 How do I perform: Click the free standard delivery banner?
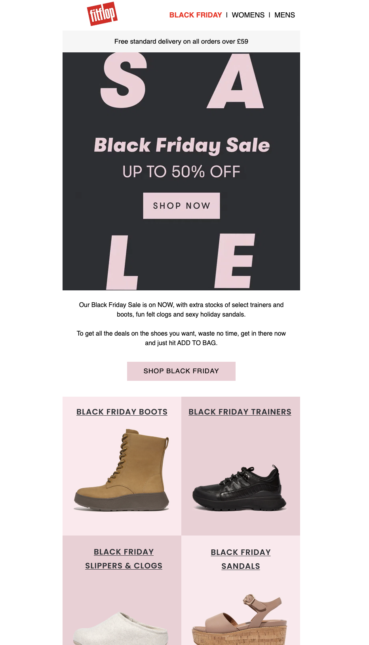coord(181,41)
